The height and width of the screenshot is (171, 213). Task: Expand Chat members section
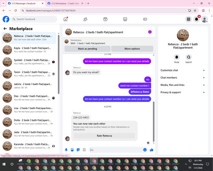pyautogui.click(x=183, y=78)
